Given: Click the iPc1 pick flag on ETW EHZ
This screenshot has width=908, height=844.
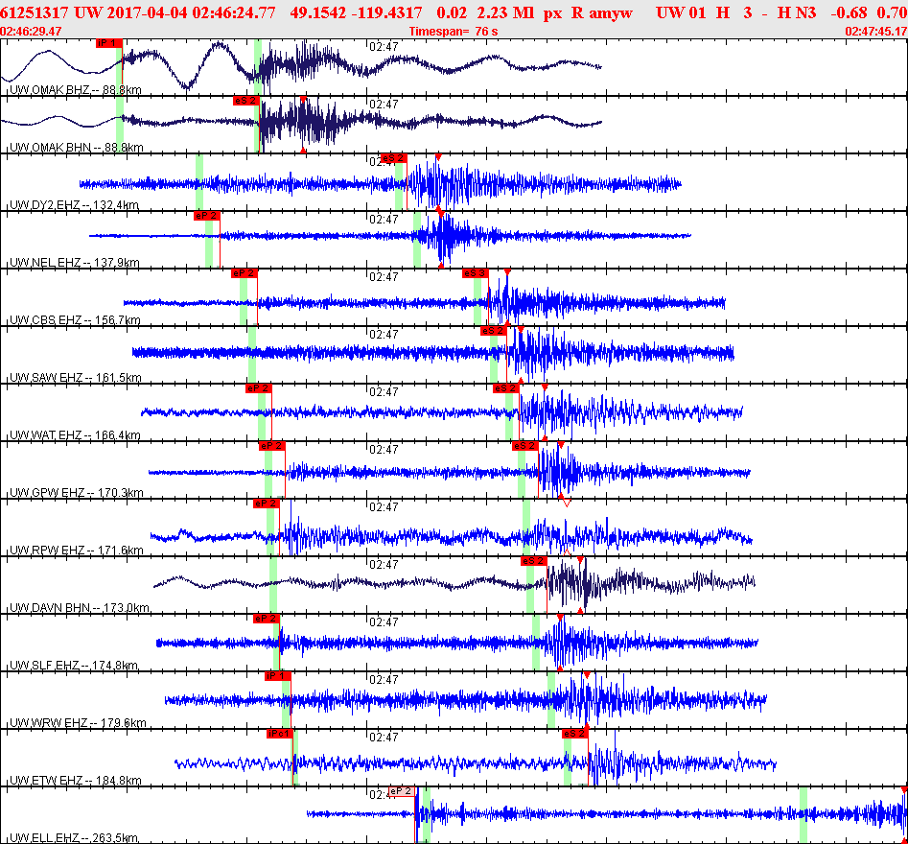Looking at the screenshot, I should 280,734.
